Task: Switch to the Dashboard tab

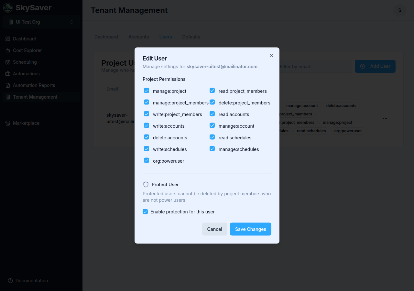Action: point(106,37)
